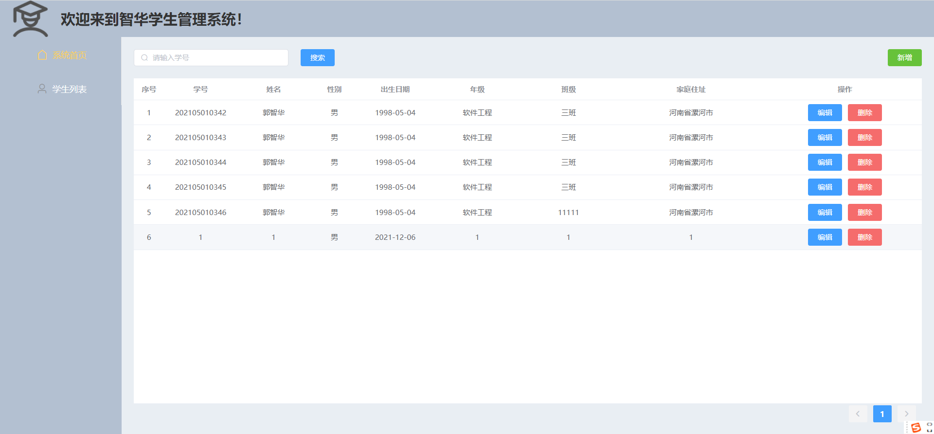Viewport: 934px width, 434px height.
Task: Delete student 202105010344 row
Action: [865, 162]
